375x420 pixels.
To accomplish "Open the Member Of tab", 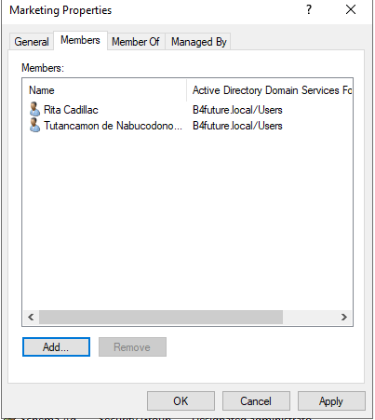I will [136, 42].
